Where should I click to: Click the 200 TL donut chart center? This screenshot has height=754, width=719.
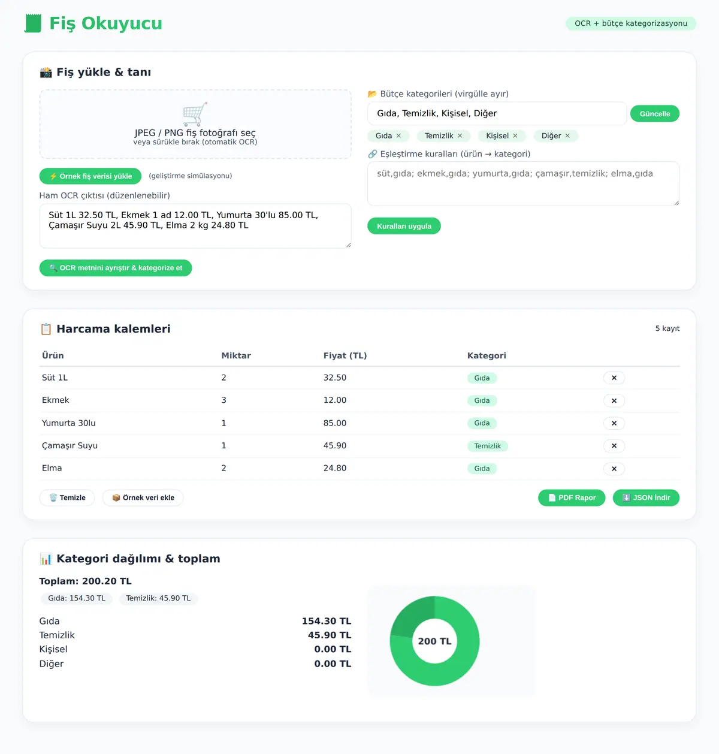[x=435, y=641]
